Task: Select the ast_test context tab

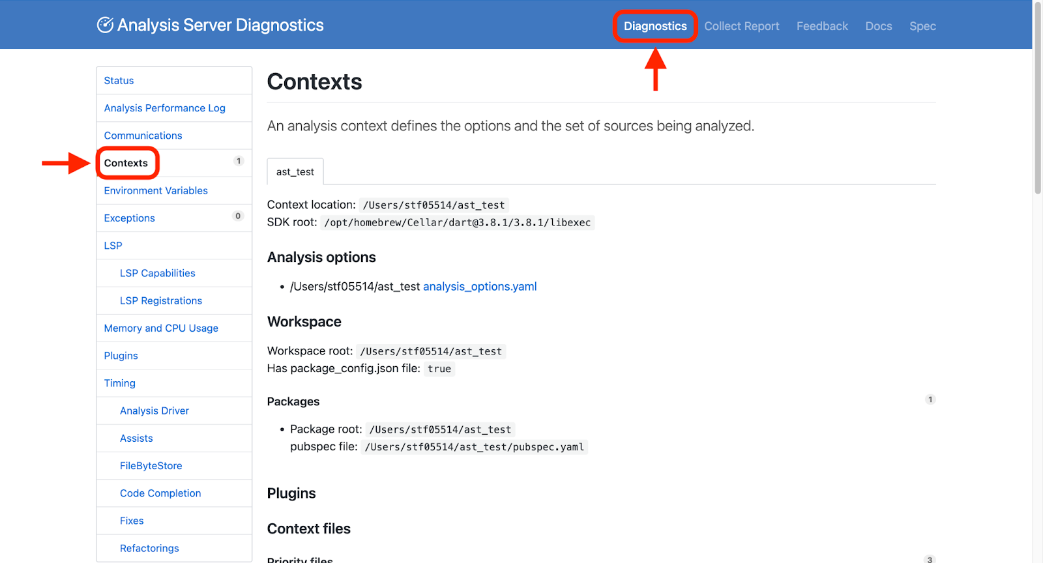Action: 295,172
